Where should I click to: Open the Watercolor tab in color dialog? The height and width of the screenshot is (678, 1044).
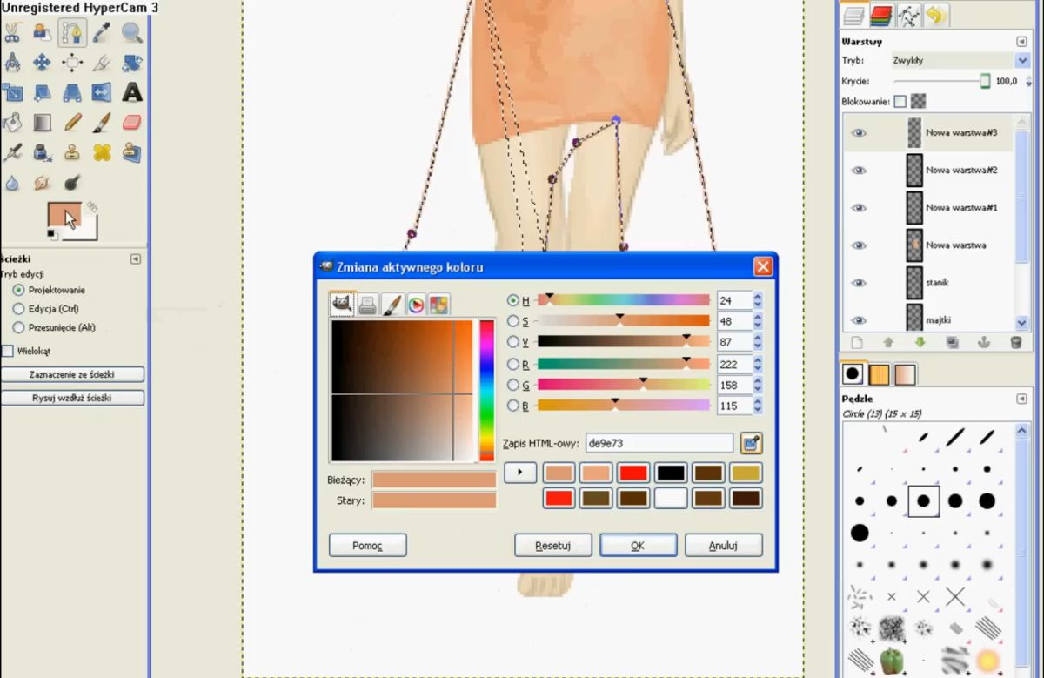[x=392, y=305]
